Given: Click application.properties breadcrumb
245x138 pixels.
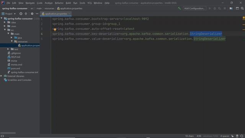Looking at the screenshot, I should pyautogui.click(x=70, y=8).
